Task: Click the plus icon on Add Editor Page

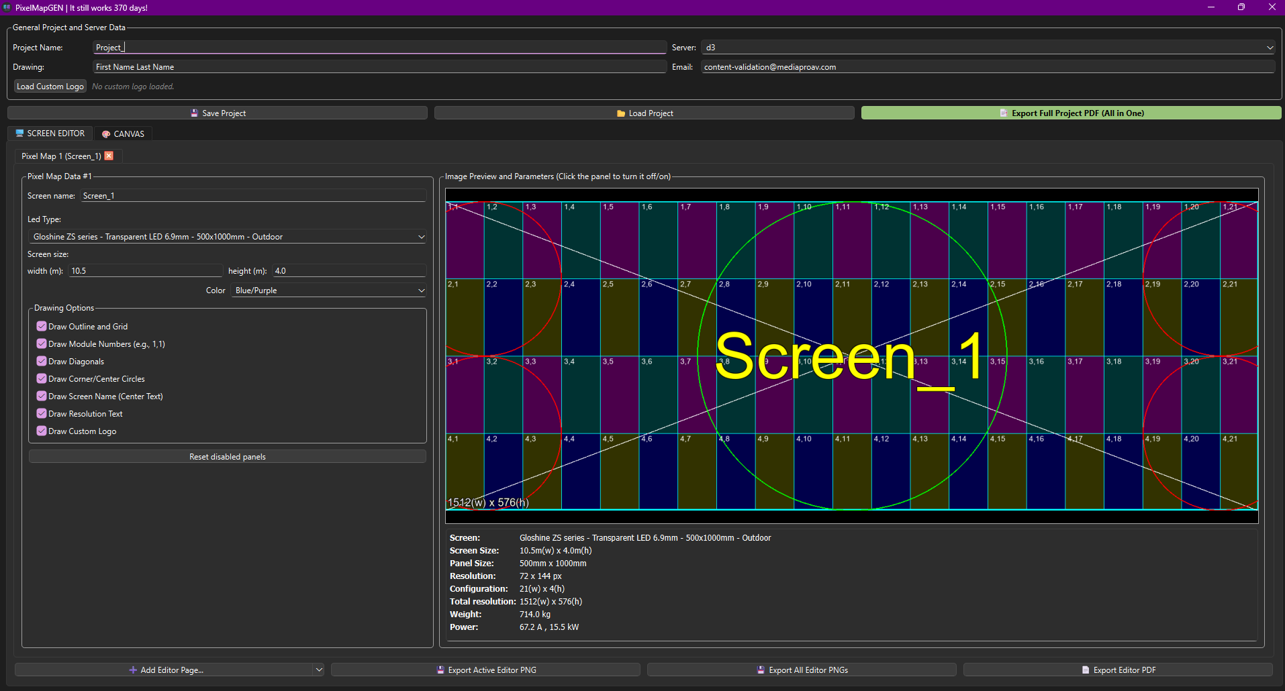Action: point(133,670)
